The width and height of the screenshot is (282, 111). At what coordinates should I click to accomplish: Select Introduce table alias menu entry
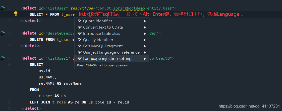(x=101, y=34)
